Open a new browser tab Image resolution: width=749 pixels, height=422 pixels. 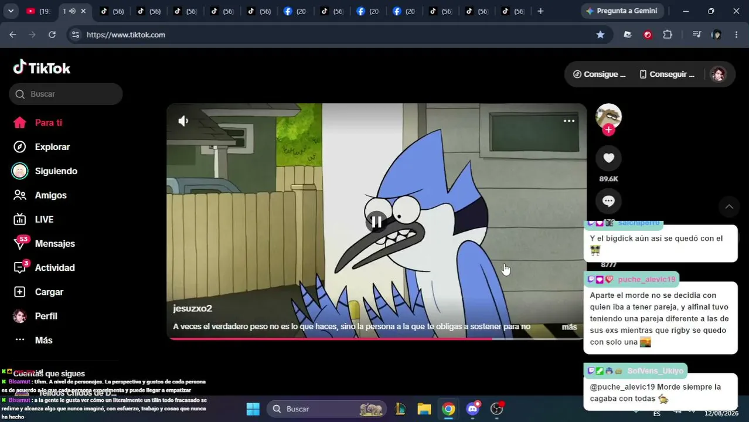pyautogui.click(x=540, y=11)
